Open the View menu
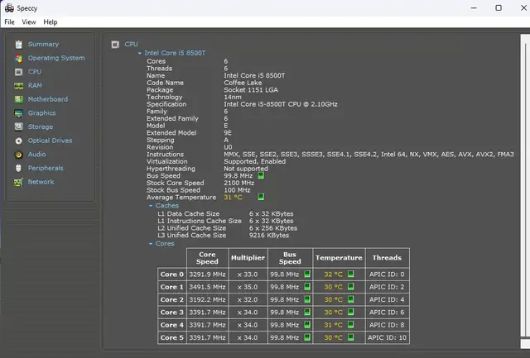This screenshot has width=530, height=358. tap(29, 22)
